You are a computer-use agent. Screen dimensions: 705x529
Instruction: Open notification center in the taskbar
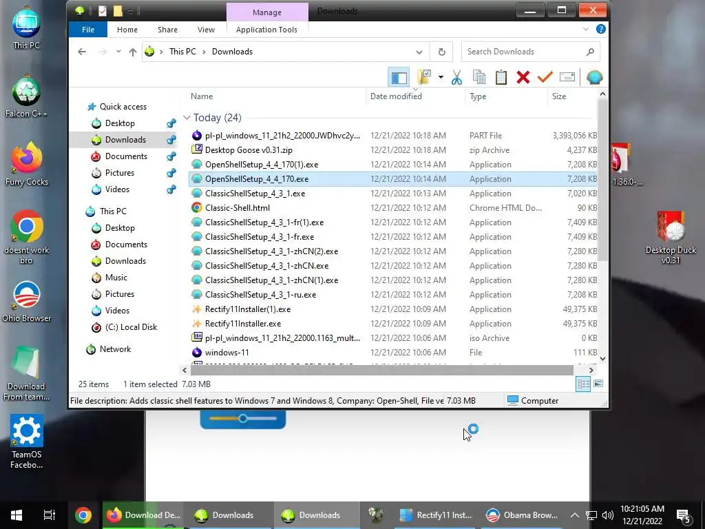coord(684,515)
